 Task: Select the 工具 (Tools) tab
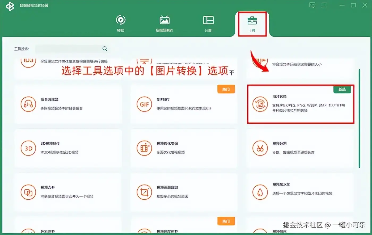coord(252,24)
